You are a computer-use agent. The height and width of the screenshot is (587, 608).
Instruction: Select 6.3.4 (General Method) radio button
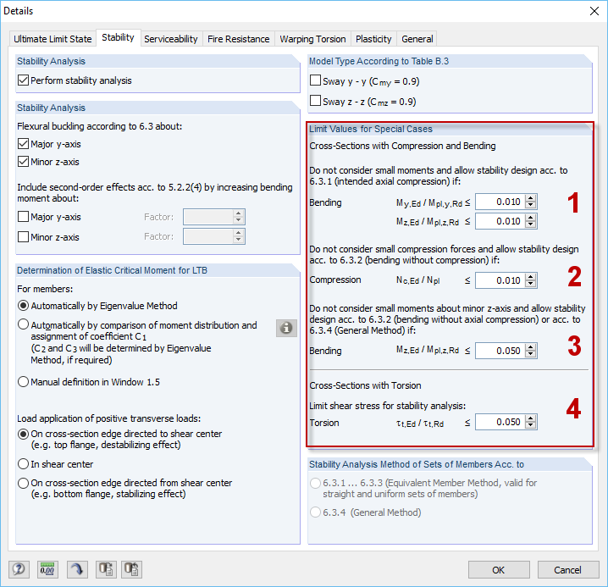point(316,512)
